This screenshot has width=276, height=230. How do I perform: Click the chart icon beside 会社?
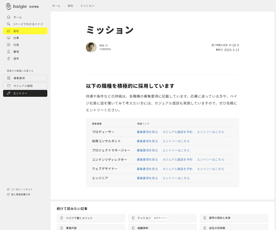coord(9,31)
